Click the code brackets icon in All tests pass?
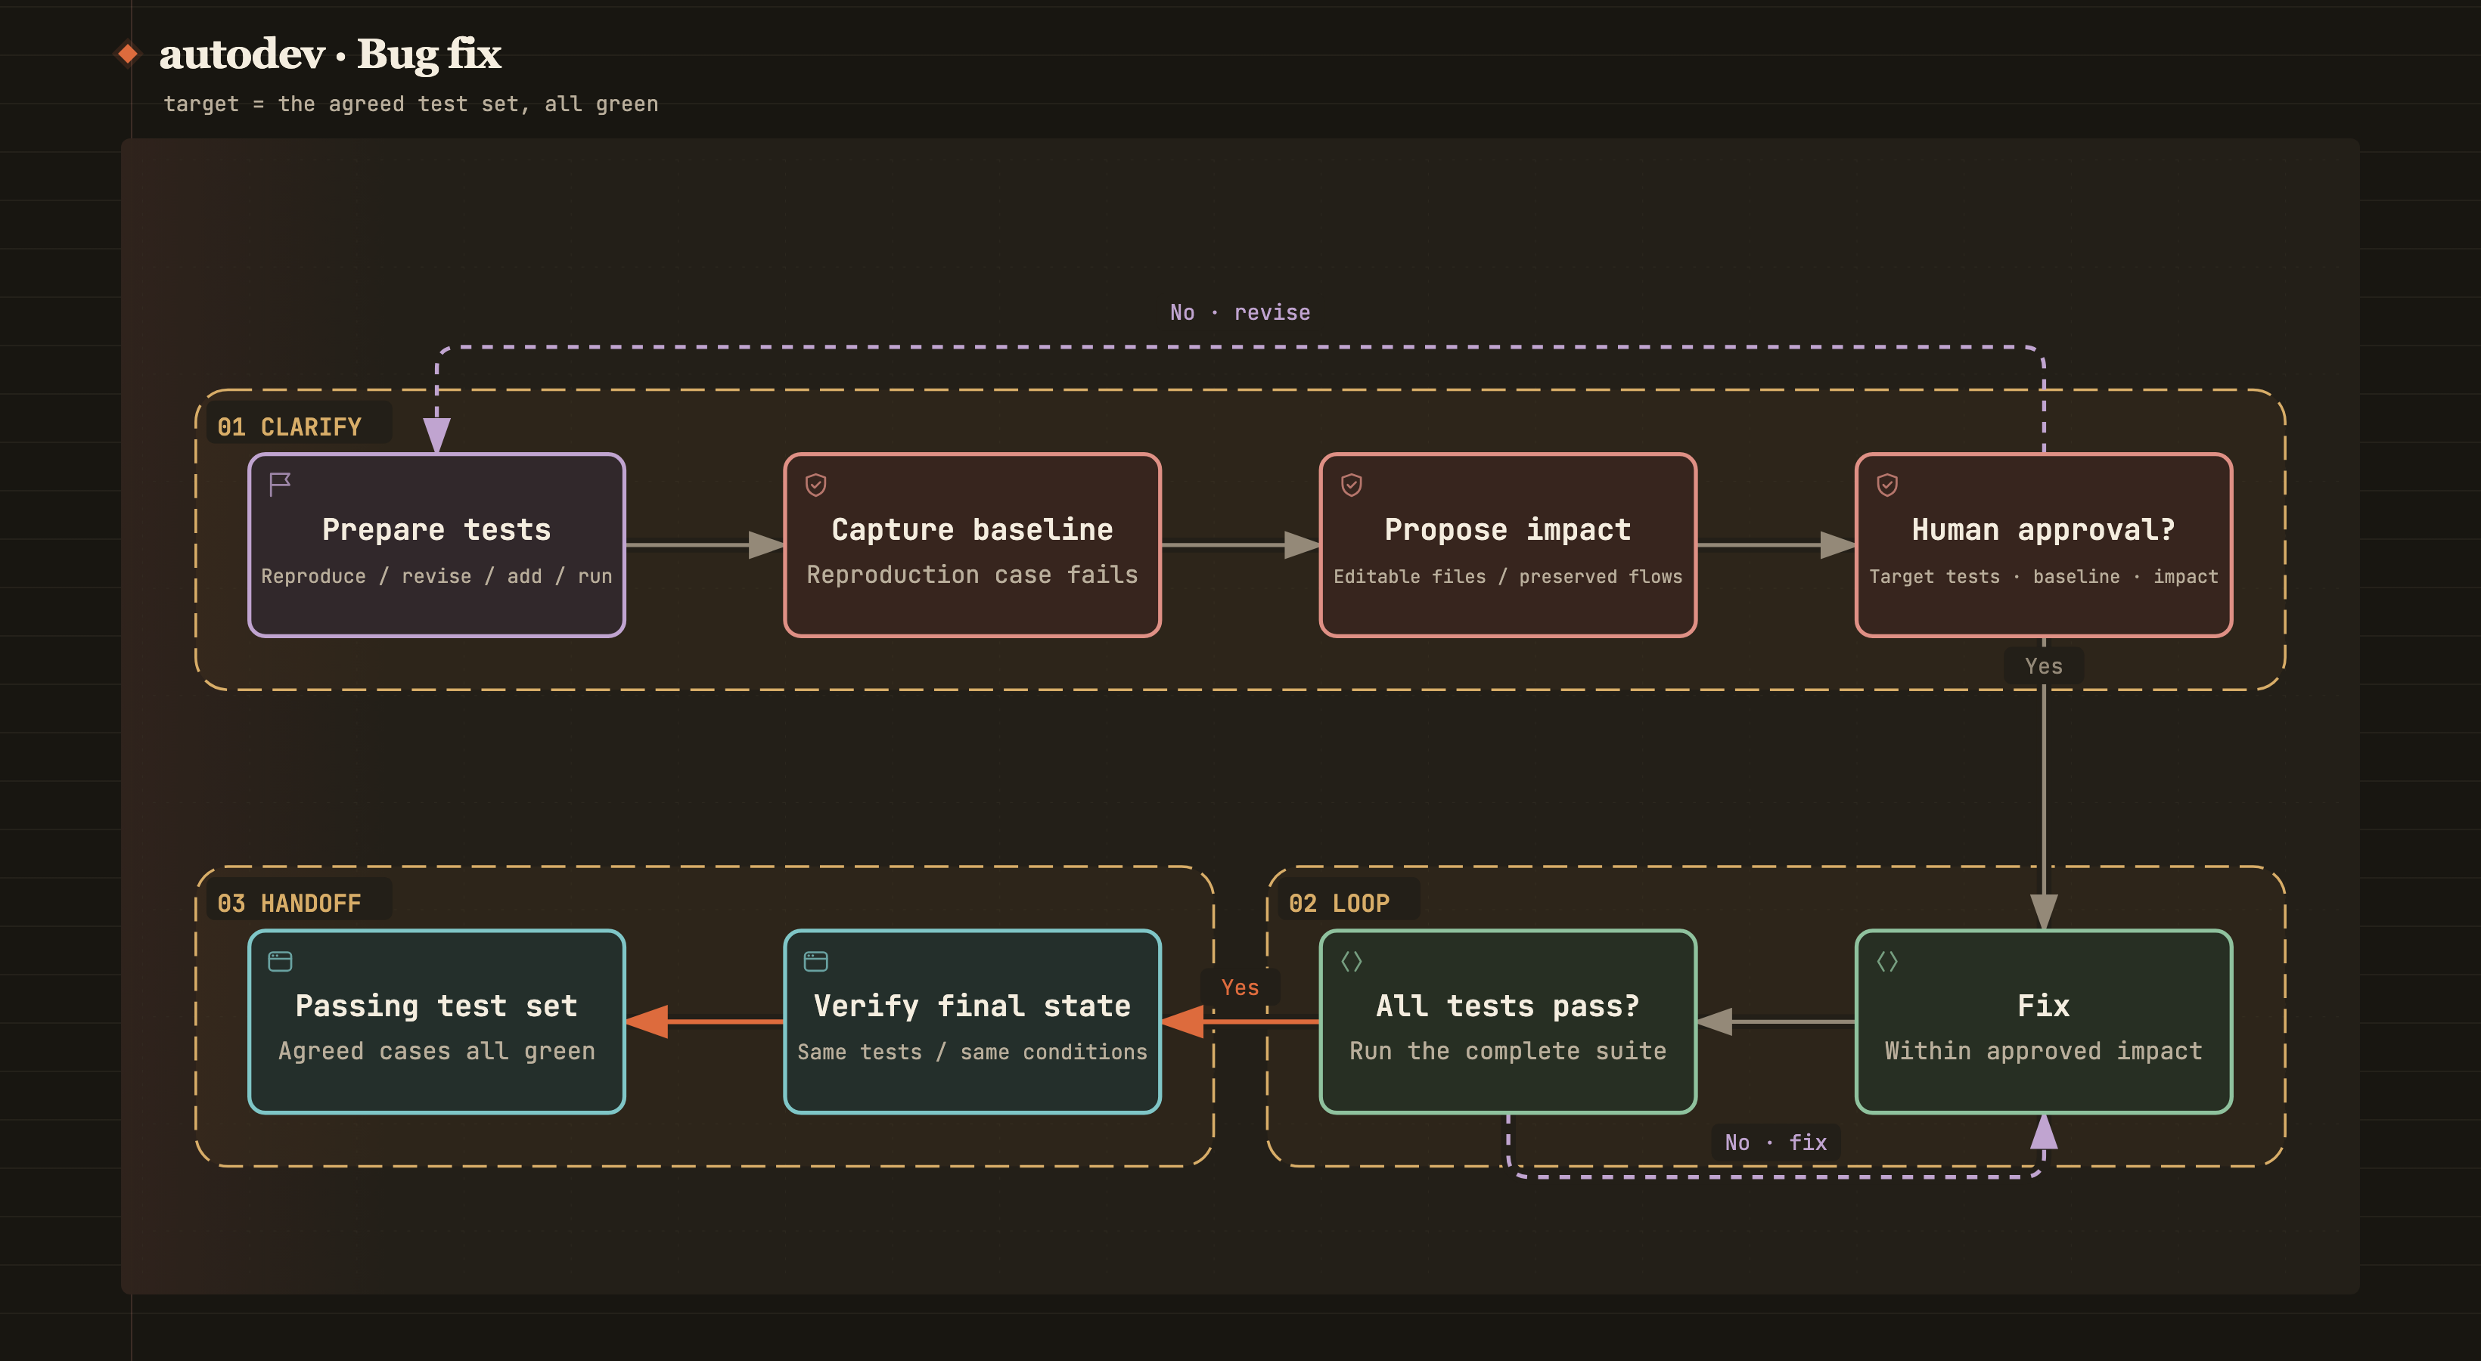This screenshot has width=2481, height=1361. click(x=1351, y=960)
